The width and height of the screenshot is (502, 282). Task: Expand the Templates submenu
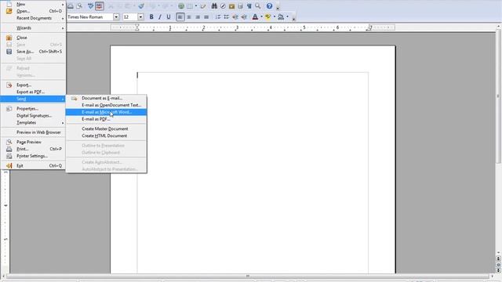coord(33,123)
